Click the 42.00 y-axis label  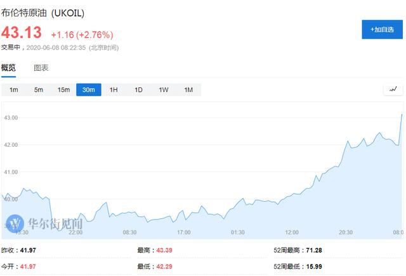click(x=11, y=145)
